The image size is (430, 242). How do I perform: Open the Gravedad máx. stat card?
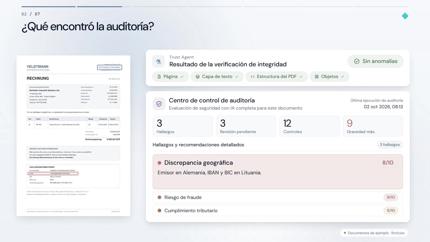click(x=373, y=126)
